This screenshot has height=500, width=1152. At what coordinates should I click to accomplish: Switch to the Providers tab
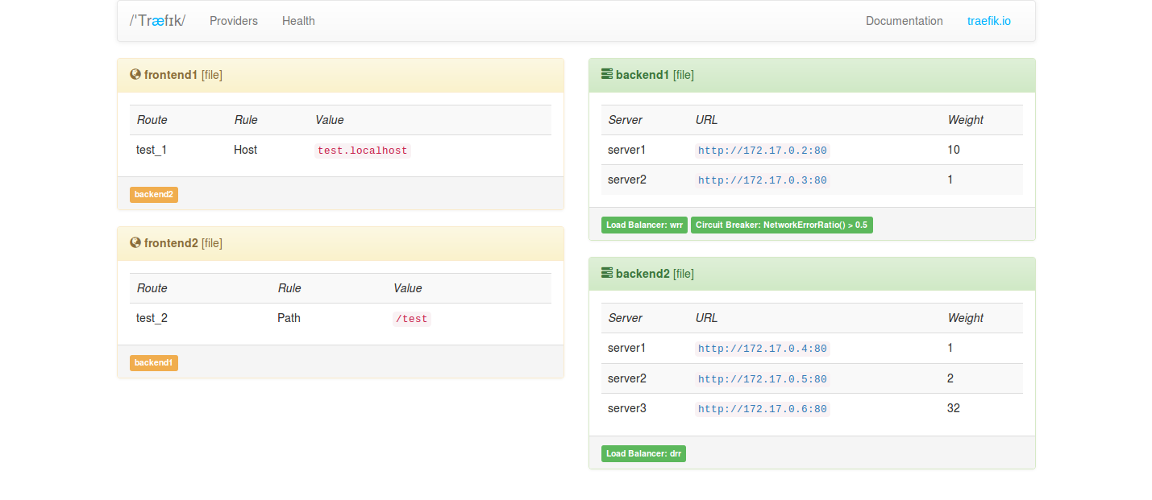click(233, 21)
